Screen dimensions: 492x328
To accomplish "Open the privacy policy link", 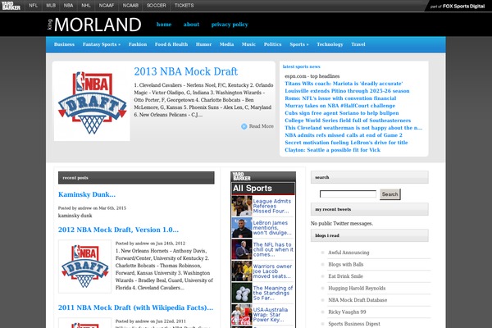I will point(230,25).
